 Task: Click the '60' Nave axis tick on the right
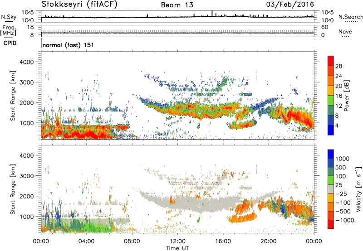324,27
